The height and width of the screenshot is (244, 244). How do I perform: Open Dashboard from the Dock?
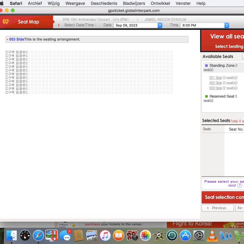click(25, 235)
